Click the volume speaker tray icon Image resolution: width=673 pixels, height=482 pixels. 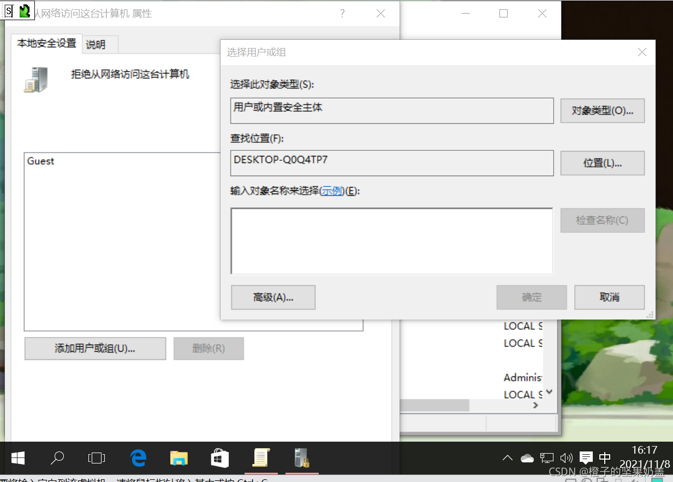point(567,458)
